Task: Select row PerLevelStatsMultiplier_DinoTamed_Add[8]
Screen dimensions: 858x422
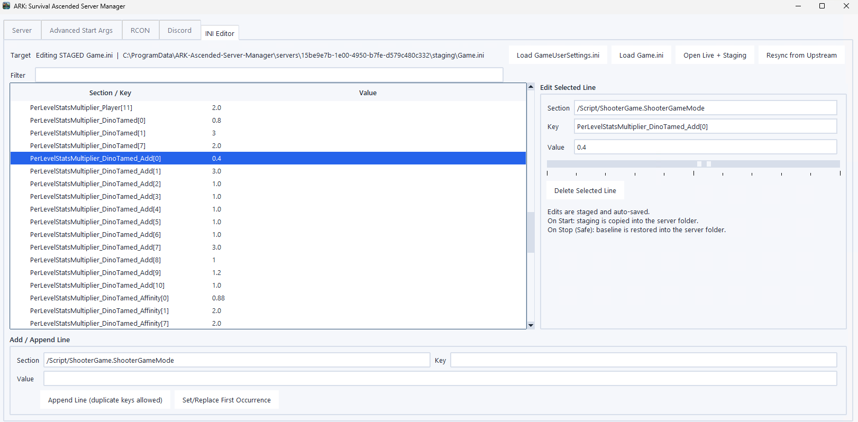Action: click(268, 260)
